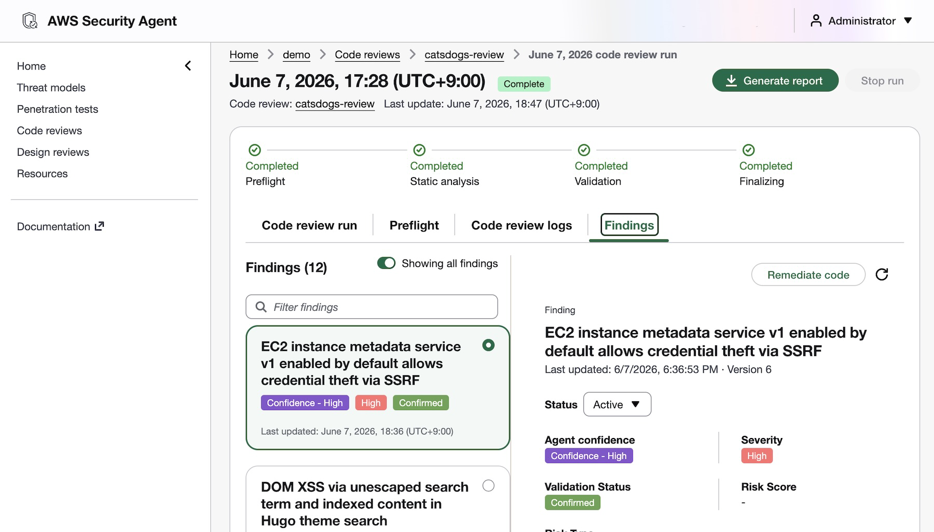Click the Findings (12) heading
934x532 pixels.
(286, 267)
